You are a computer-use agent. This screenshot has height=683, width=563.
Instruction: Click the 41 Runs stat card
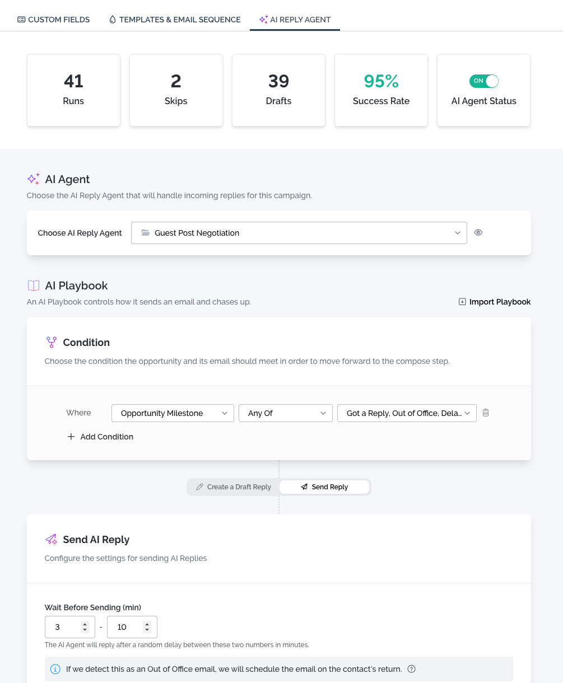click(73, 90)
